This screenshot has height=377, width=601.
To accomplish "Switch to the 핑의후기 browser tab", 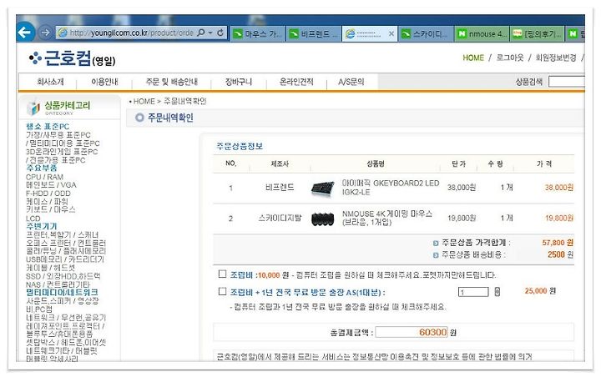I will pos(537,34).
